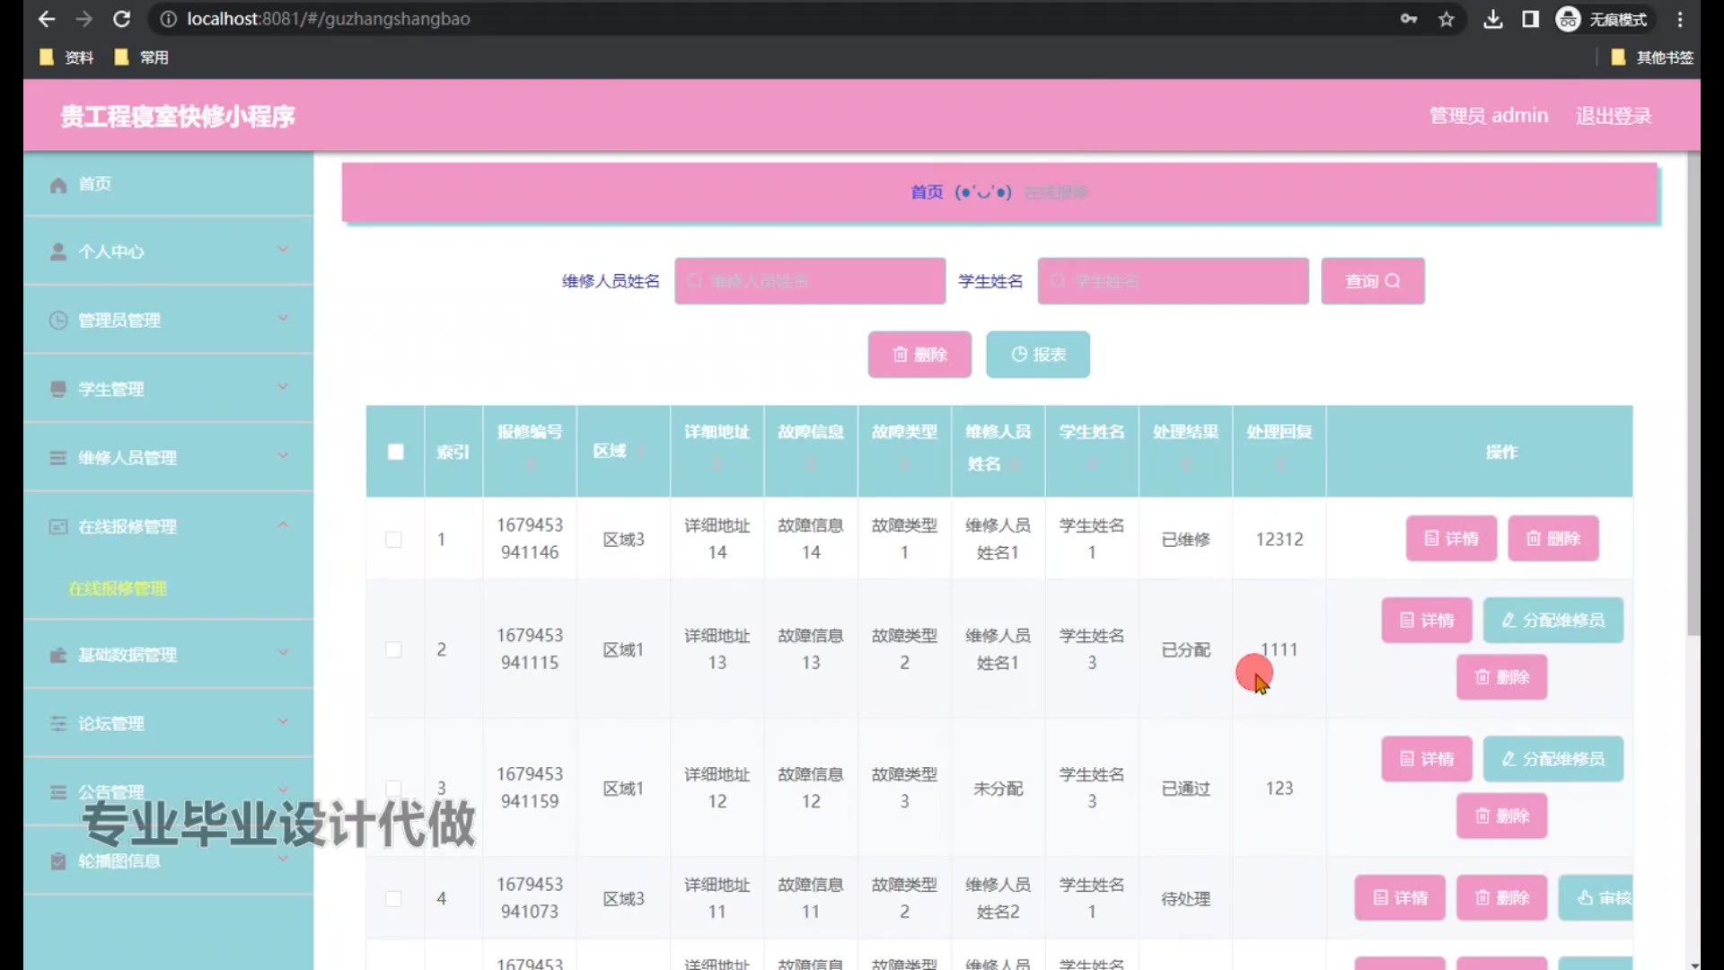Click the 管理员 admin label
Viewport: 1724px width, 970px height.
[x=1489, y=116]
